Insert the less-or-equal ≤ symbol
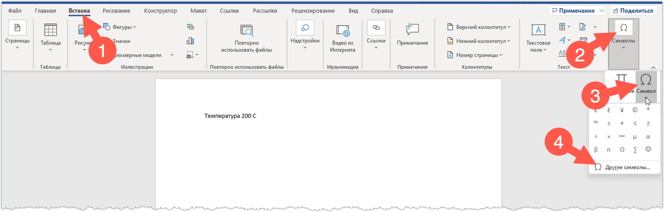The image size is (664, 212). point(635,123)
